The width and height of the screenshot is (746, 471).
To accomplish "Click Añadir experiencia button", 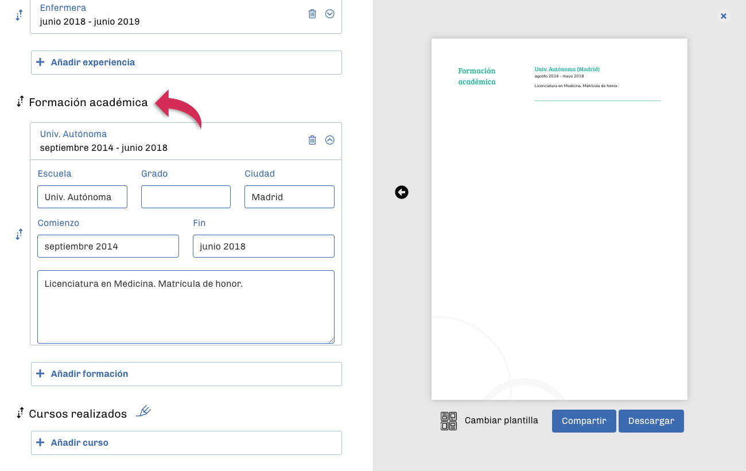I will (187, 63).
